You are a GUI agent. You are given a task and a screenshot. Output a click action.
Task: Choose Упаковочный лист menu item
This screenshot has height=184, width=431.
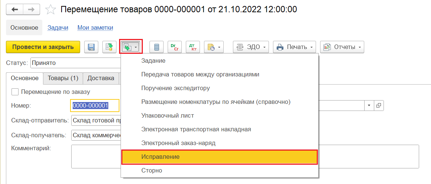click(220, 116)
